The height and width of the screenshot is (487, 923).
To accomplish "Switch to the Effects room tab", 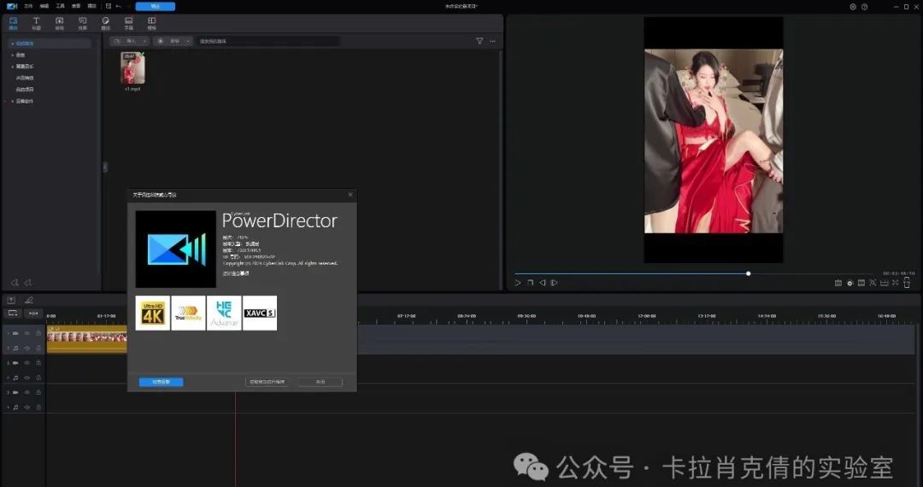I will pos(83,22).
